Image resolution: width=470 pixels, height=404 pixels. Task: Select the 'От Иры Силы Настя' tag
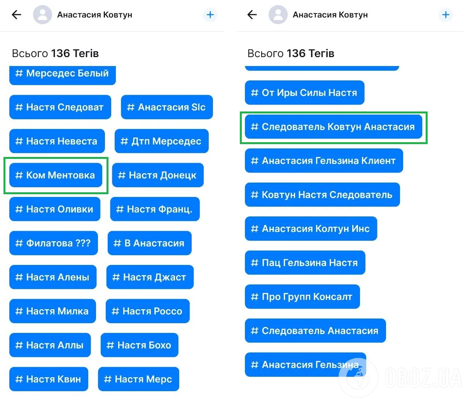304,93
